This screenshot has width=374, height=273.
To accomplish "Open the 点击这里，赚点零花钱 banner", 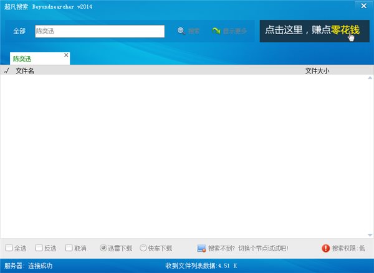I will pos(314,31).
